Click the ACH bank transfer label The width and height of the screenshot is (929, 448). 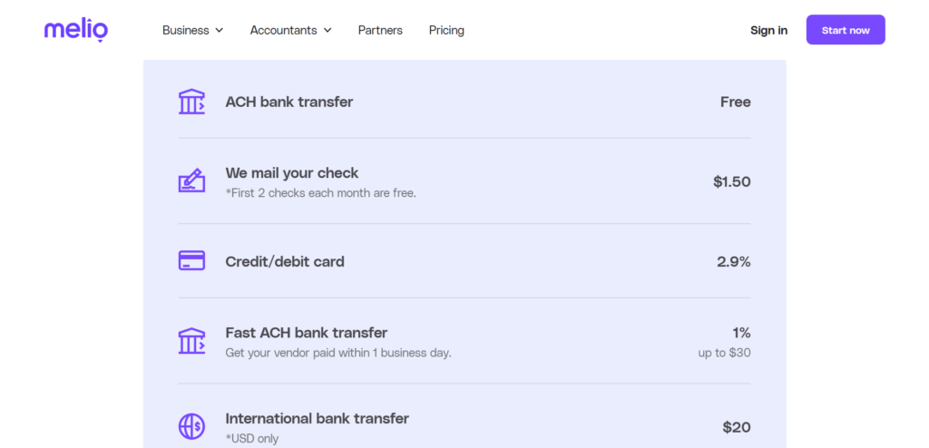[x=288, y=102]
